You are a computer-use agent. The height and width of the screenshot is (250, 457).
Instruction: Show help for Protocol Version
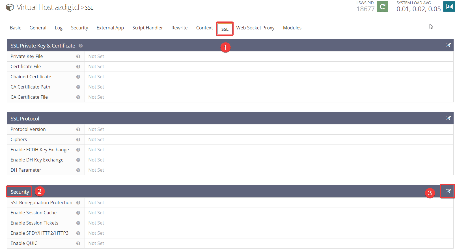point(78,130)
